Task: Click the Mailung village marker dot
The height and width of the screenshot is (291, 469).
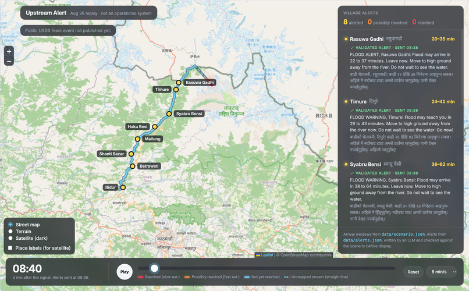Action: (137, 139)
